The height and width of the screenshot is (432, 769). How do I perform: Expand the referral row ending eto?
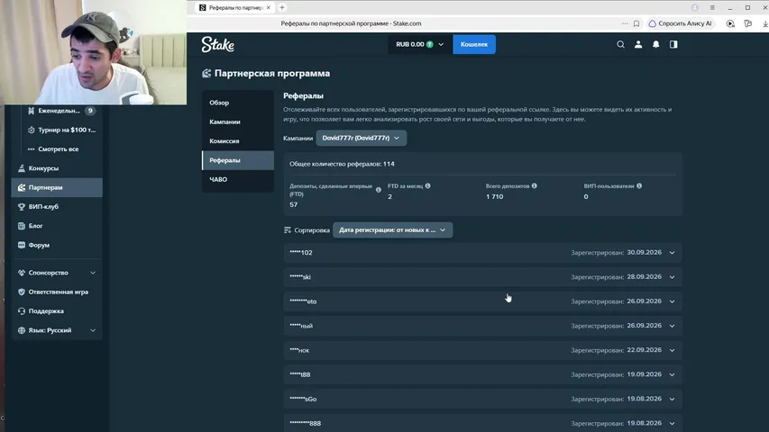point(482,301)
